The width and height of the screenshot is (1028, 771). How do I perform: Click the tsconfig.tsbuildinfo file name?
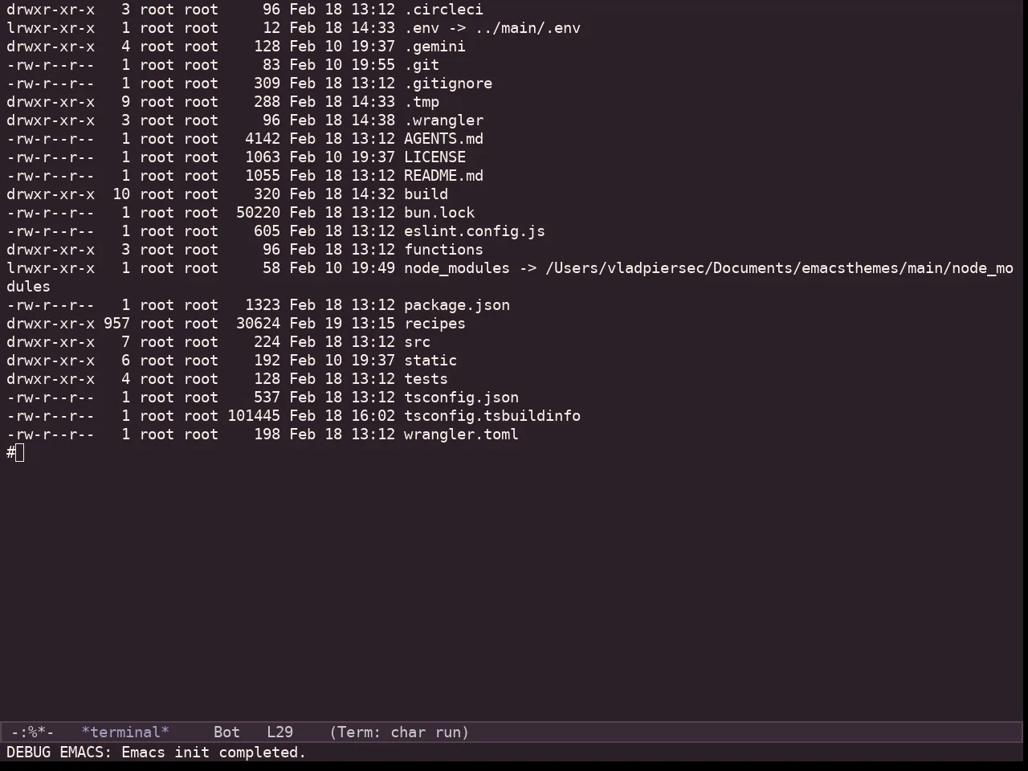click(492, 416)
